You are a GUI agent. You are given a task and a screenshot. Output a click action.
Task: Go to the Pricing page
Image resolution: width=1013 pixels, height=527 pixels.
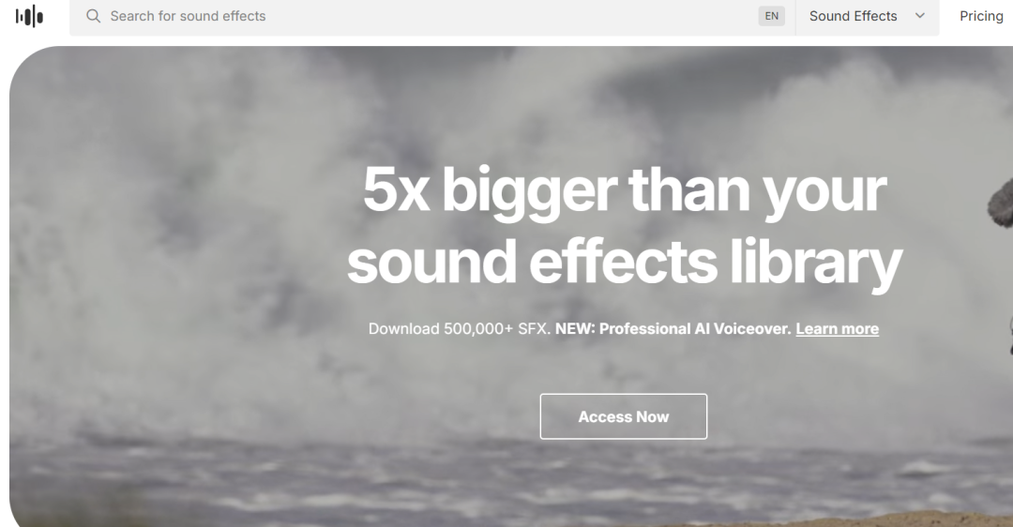tap(981, 16)
